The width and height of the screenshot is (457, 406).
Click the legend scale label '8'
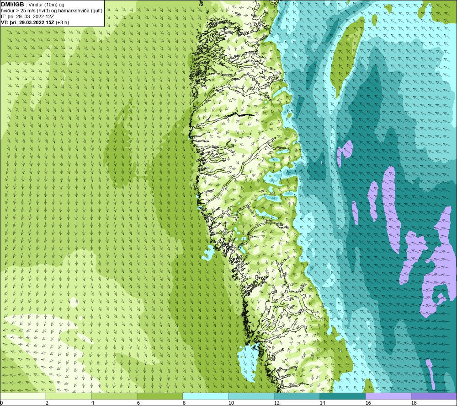[x=184, y=403]
